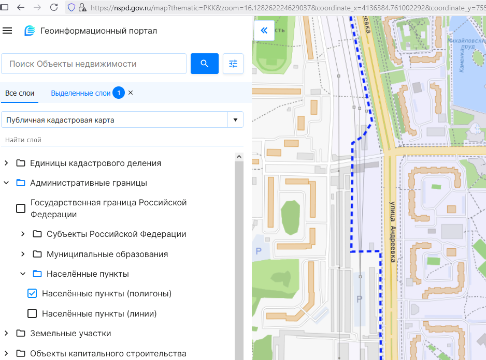The image size is (486, 360).
Task: Click the browser reload button
Action: click(x=53, y=7)
